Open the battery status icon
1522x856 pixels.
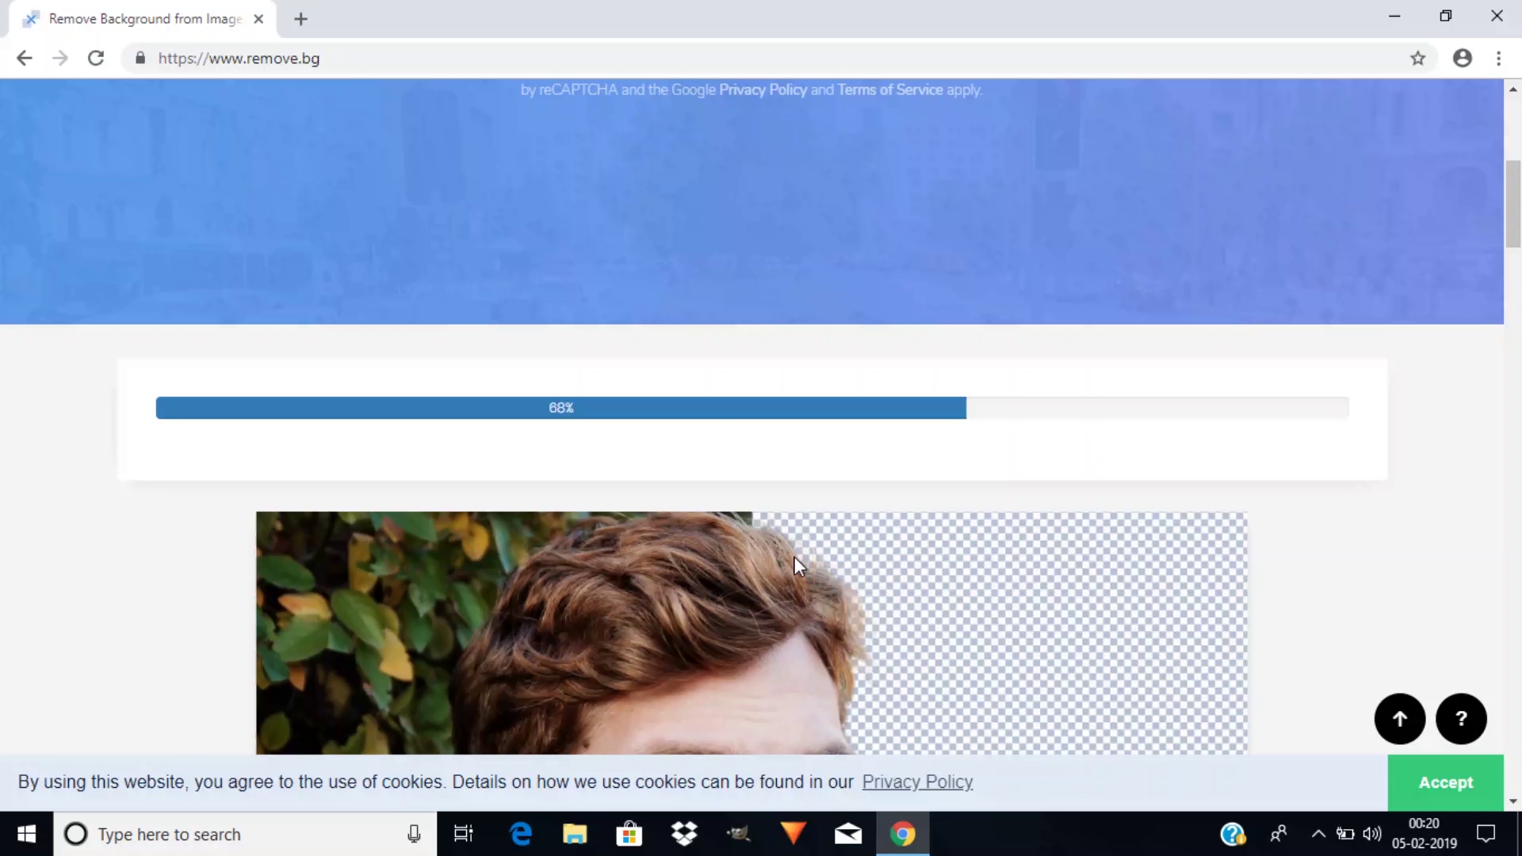click(x=1345, y=834)
